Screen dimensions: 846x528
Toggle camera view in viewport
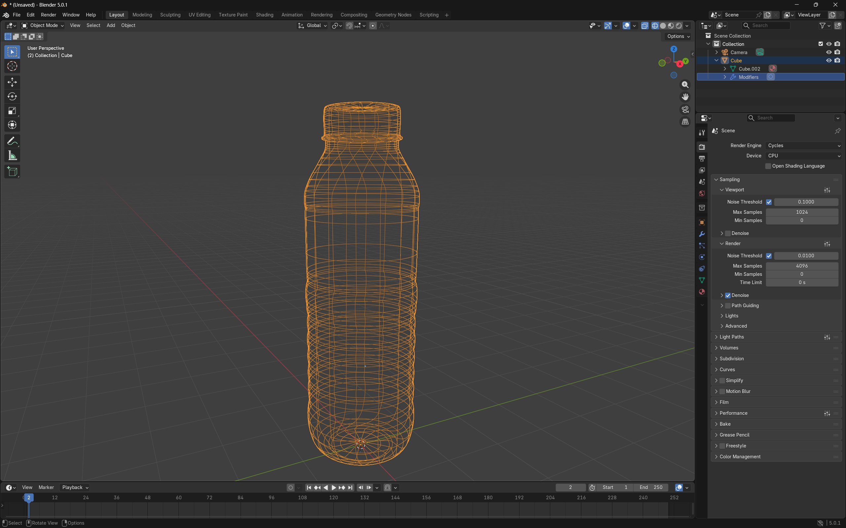(x=685, y=110)
